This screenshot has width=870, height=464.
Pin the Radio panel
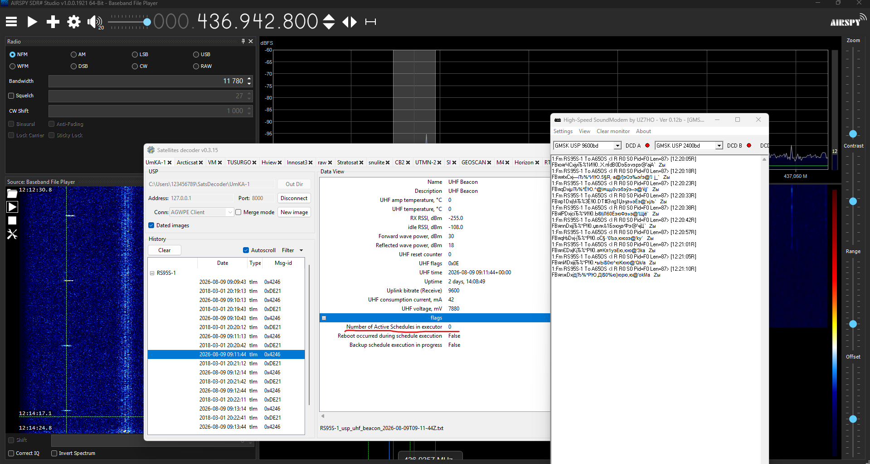243,41
